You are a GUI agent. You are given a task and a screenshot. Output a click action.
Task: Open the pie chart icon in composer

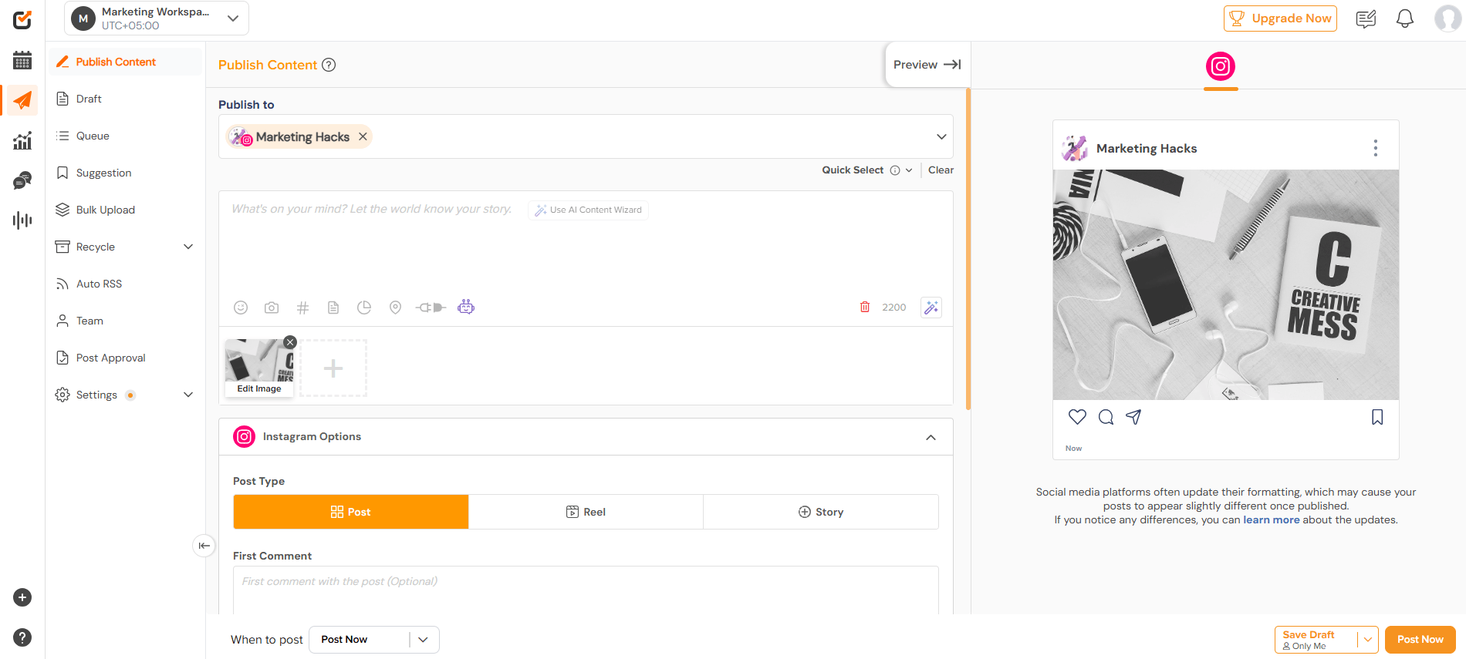pos(364,308)
